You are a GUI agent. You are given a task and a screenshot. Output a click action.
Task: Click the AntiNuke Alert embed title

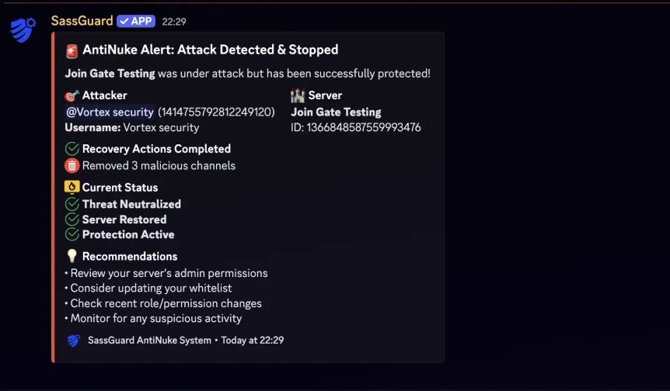coord(210,50)
